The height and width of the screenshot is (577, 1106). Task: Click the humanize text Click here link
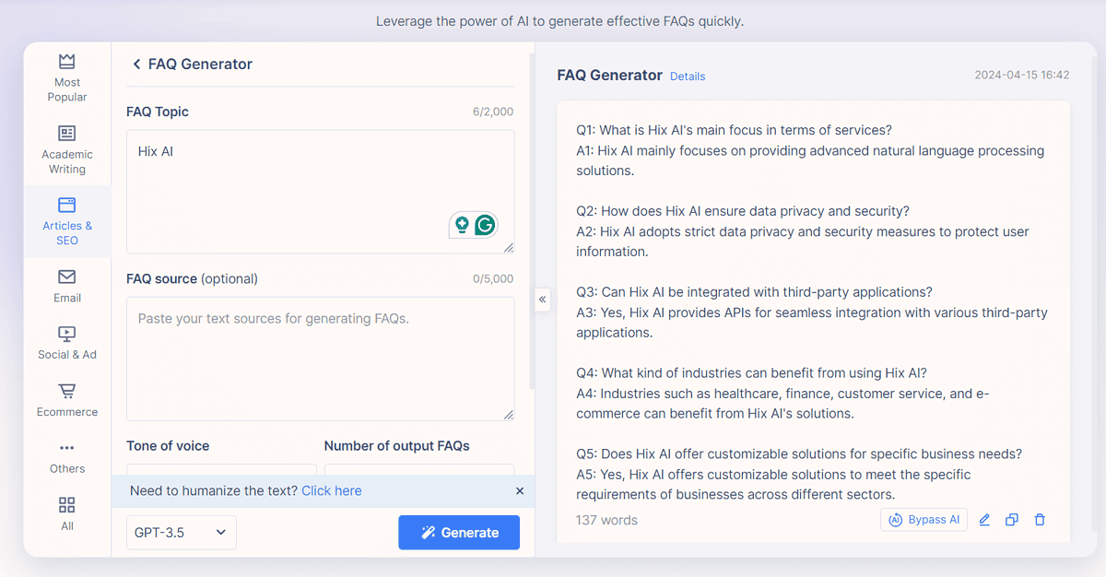pos(331,490)
